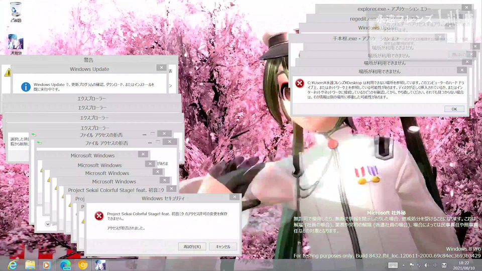Open the volume speaker tray icon
Viewport: 482px width, 271px height.
pyautogui.click(x=427, y=265)
